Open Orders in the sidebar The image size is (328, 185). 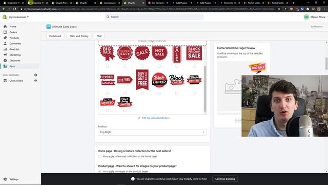pos(13,32)
